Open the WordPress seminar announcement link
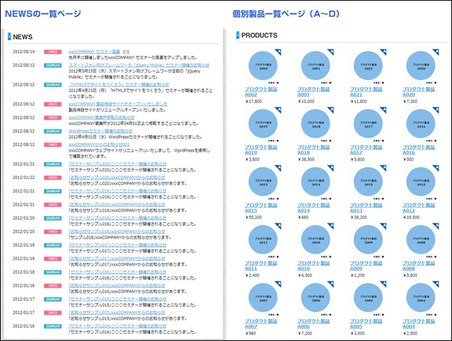 point(112,130)
